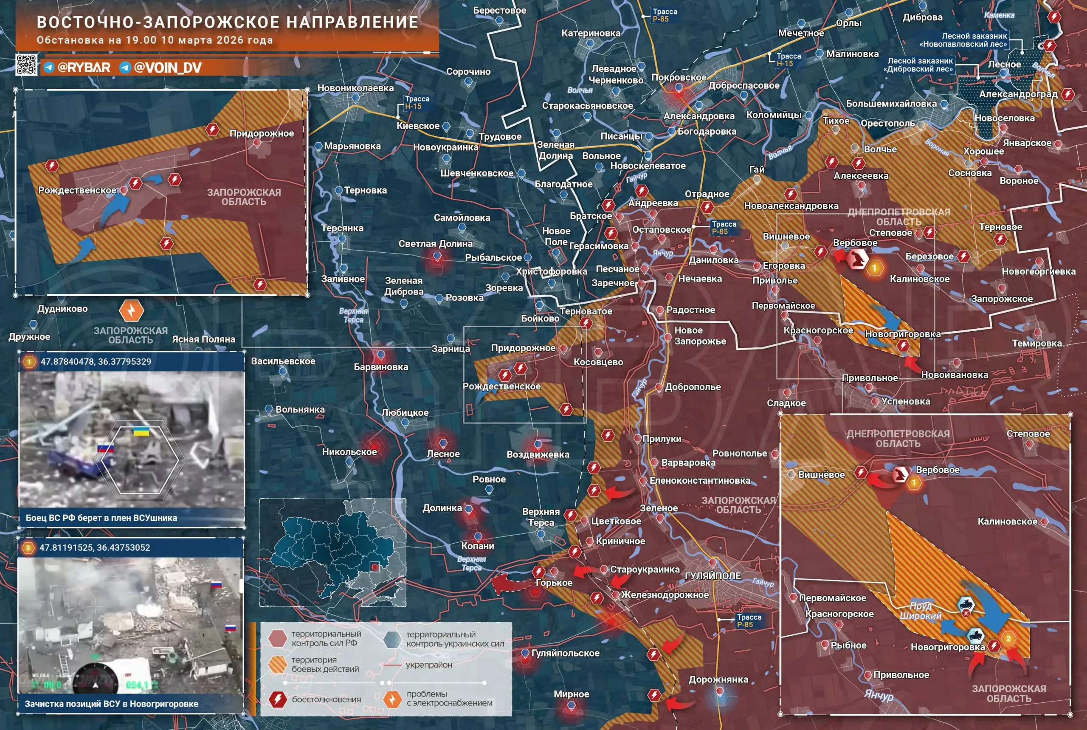Open the thumbnail of soldier taking prisoner
1087x730 pixels.
pyautogui.click(x=131, y=439)
